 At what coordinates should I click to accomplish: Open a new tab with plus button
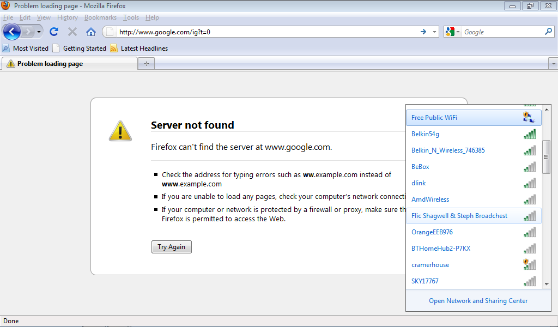[146, 64]
